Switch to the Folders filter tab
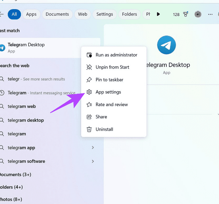The height and width of the screenshot is (204, 219). tap(130, 14)
